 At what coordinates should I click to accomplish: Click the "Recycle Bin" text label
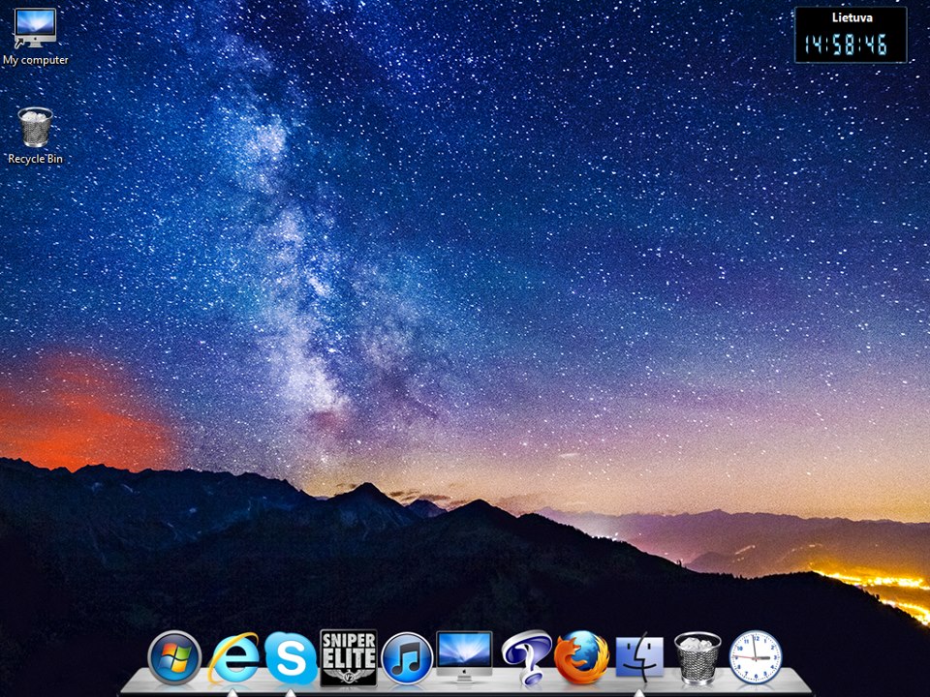coord(35,159)
